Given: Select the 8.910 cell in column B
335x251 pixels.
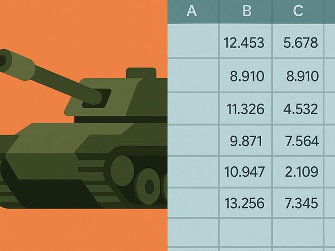Looking at the screenshot, I should point(246,75).
